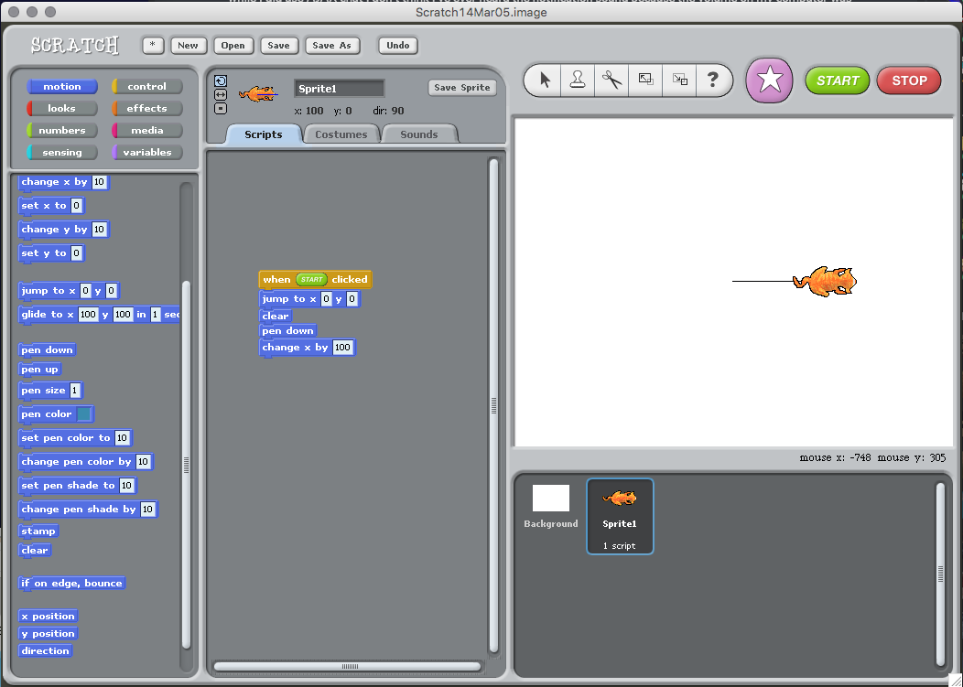Image resolution: width=963 pixels, height=687 pixels.
Task: Switch to the Sounds tab
Action: pos(419,134)
